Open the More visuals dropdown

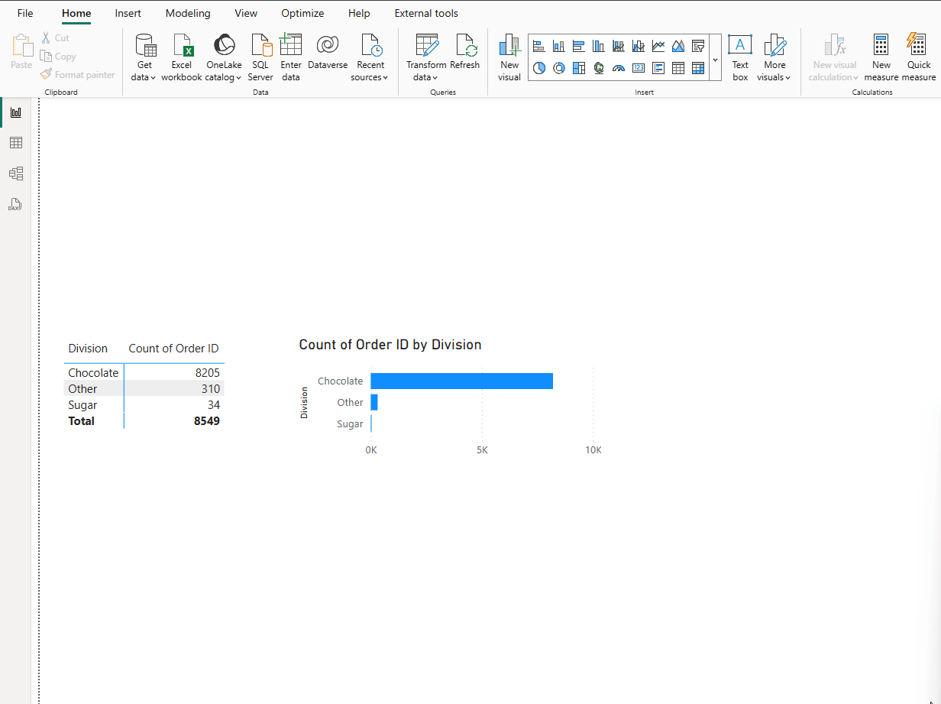(774, 58)
